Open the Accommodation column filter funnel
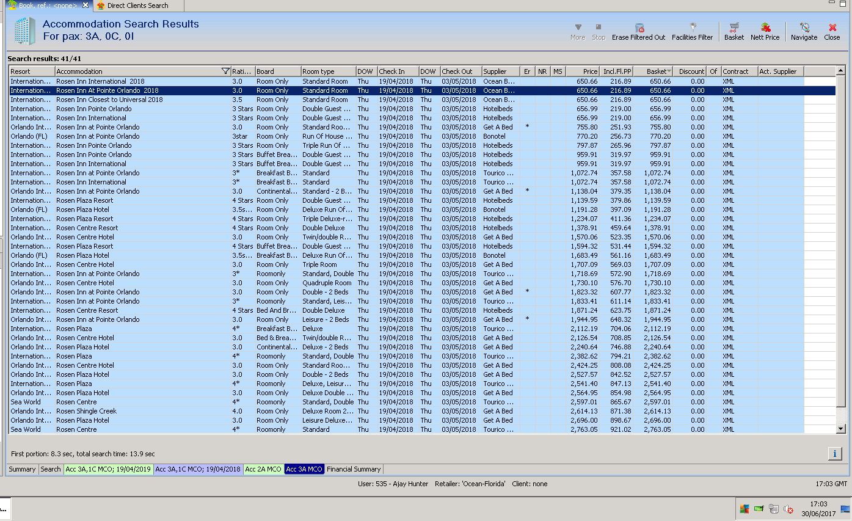Viewport: 852px width, 521px height. (225, 71)
